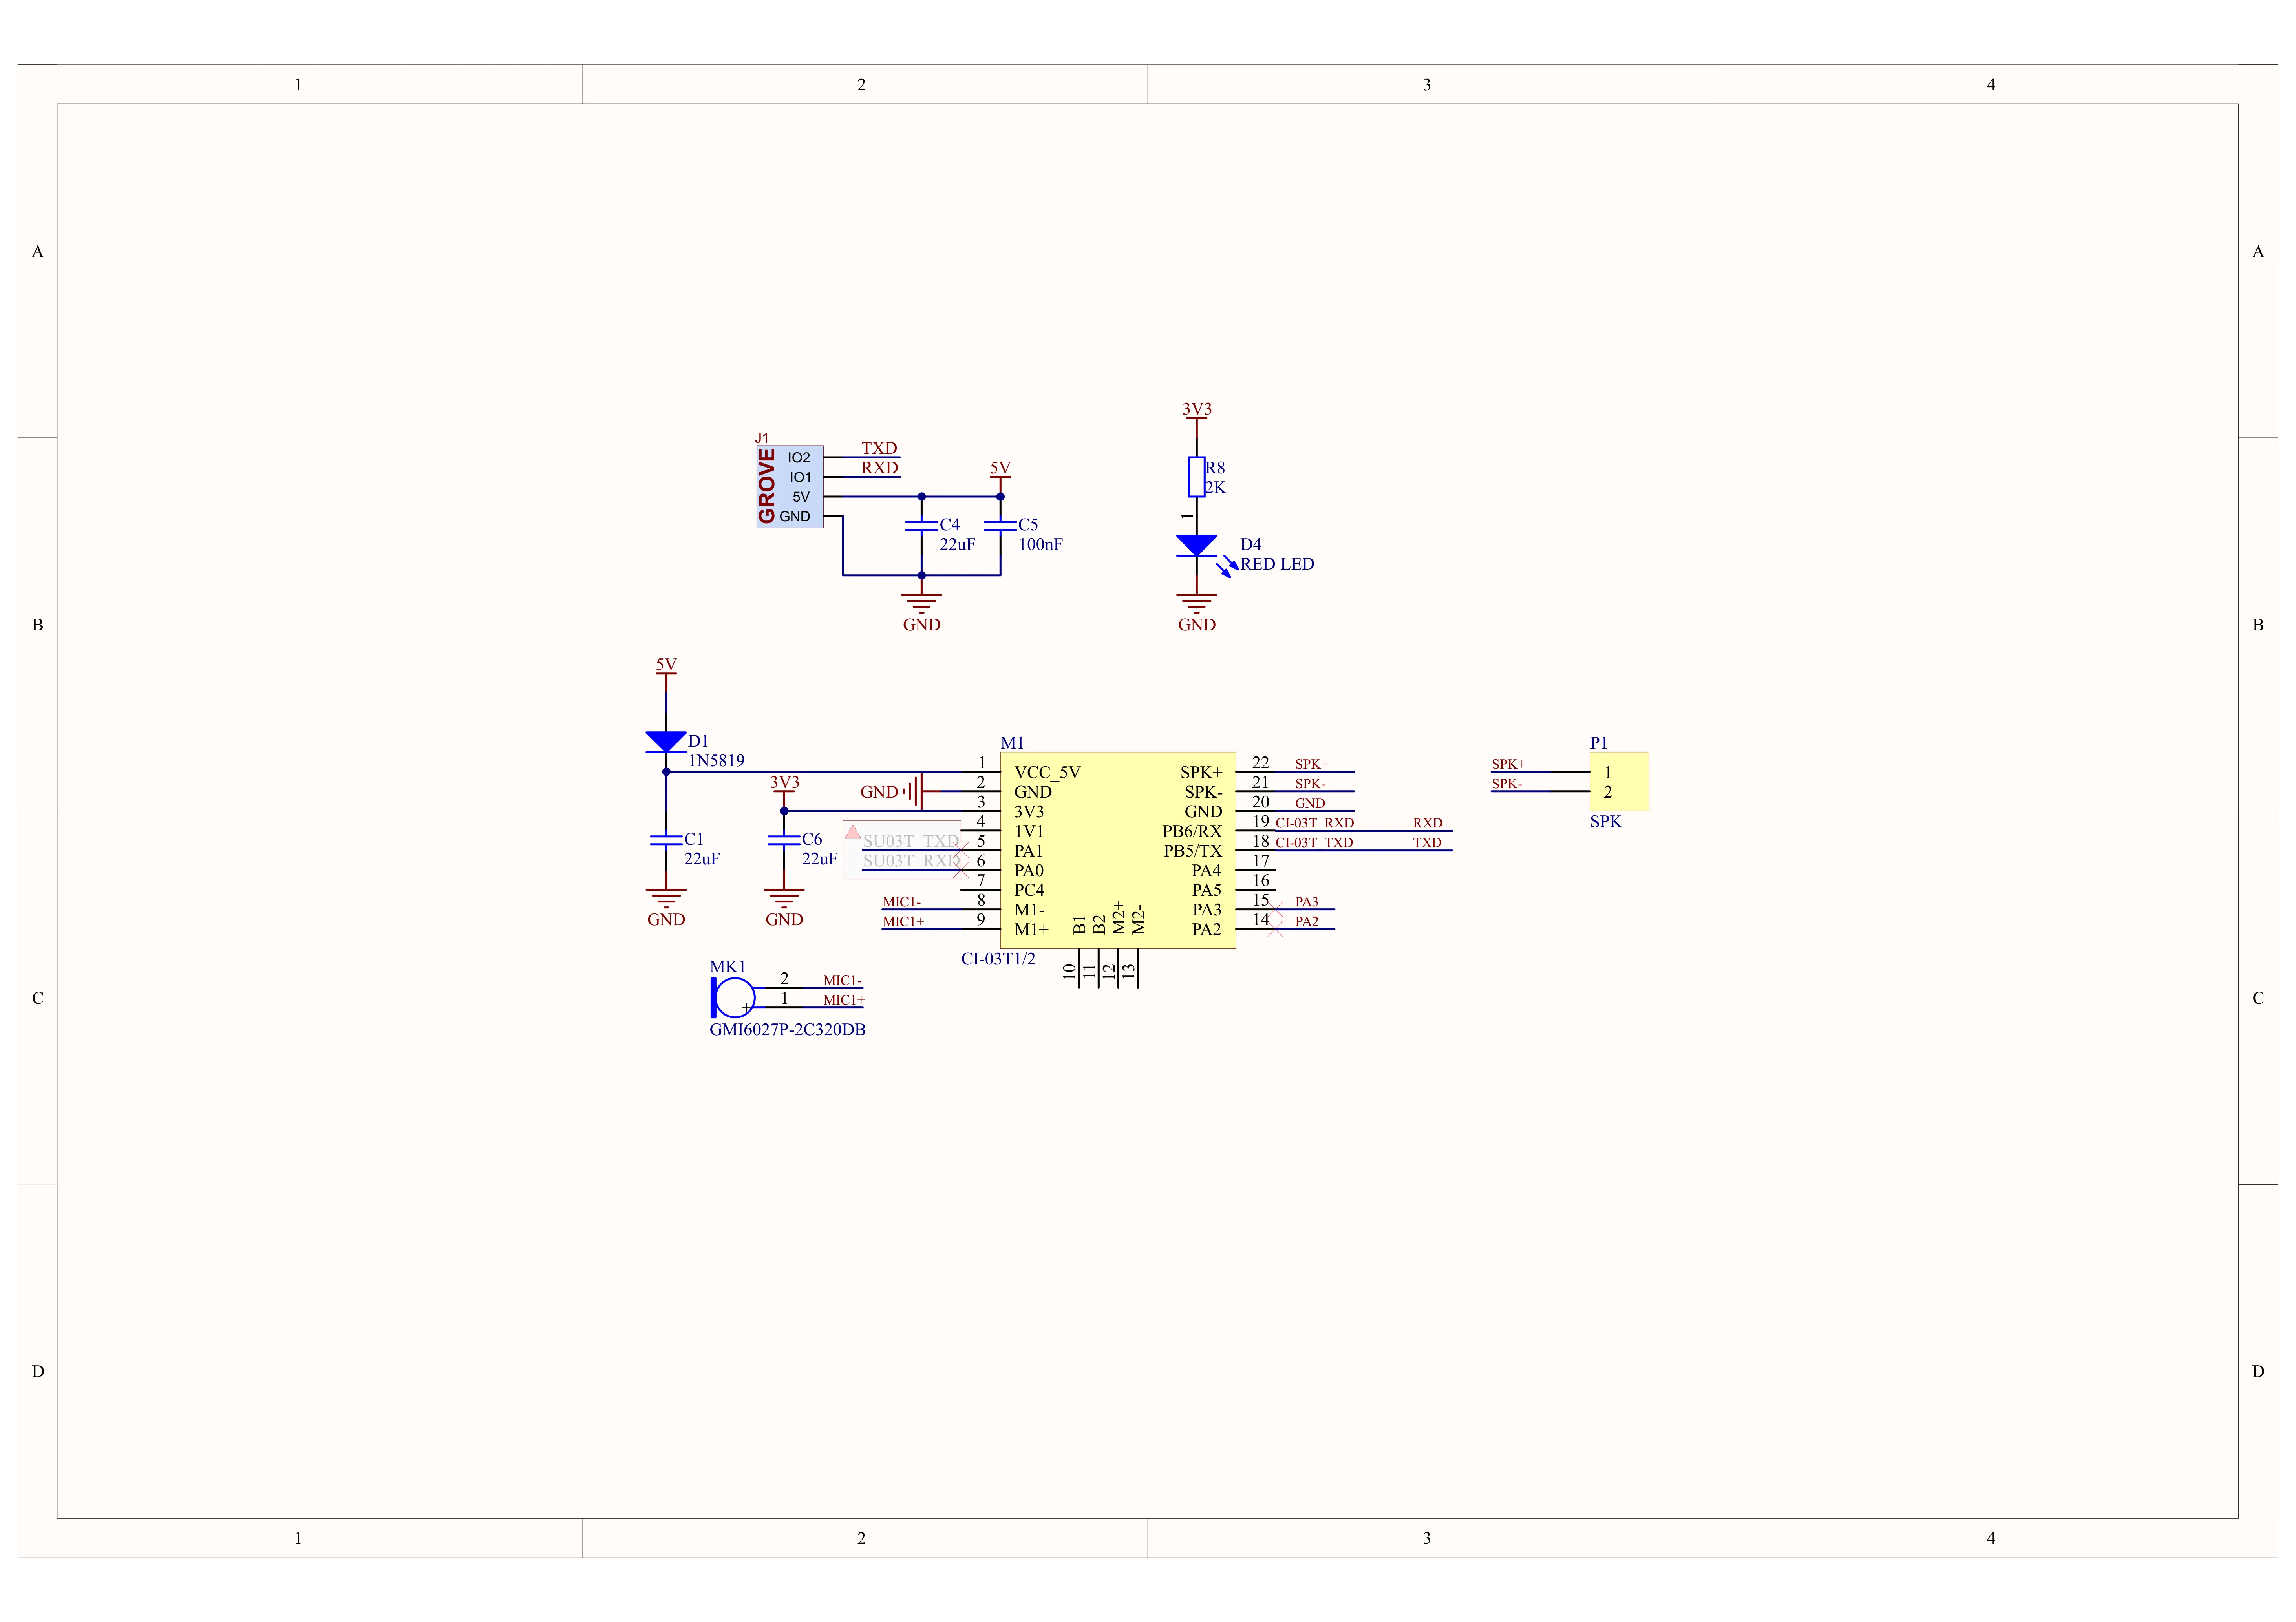Viewport: 2296px width, 1622px height.
Task: Click the J1 GROVE connector block
Action: pos(789,487)
